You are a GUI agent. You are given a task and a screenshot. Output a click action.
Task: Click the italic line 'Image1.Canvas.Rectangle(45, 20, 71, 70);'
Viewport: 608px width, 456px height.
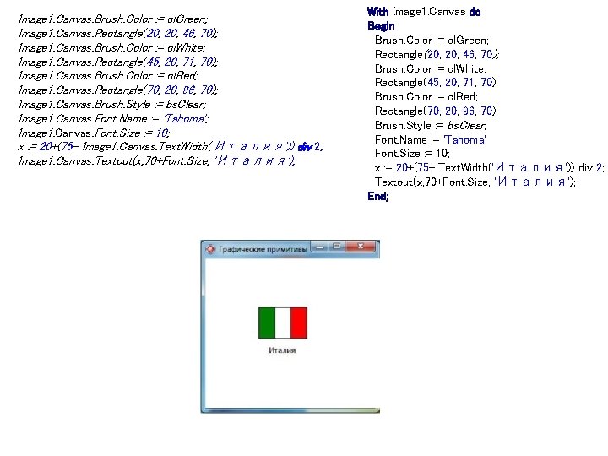tap(118, 62)
